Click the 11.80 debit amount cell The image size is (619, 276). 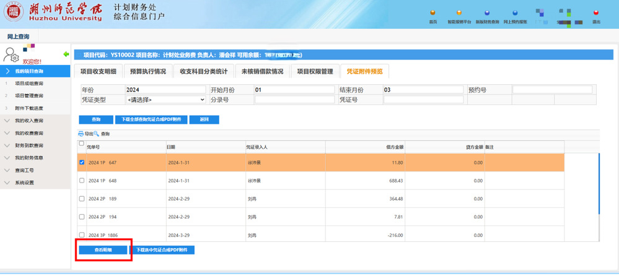[x=365, y=163]
